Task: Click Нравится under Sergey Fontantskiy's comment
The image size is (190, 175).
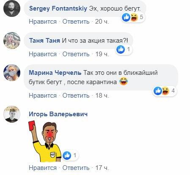Action: (x=43, y=22)
